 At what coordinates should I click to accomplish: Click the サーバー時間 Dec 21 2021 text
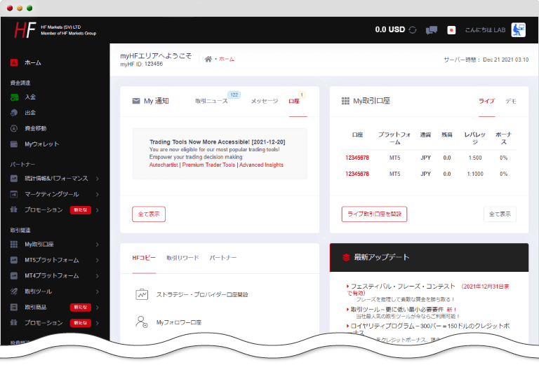pos(486,60)
